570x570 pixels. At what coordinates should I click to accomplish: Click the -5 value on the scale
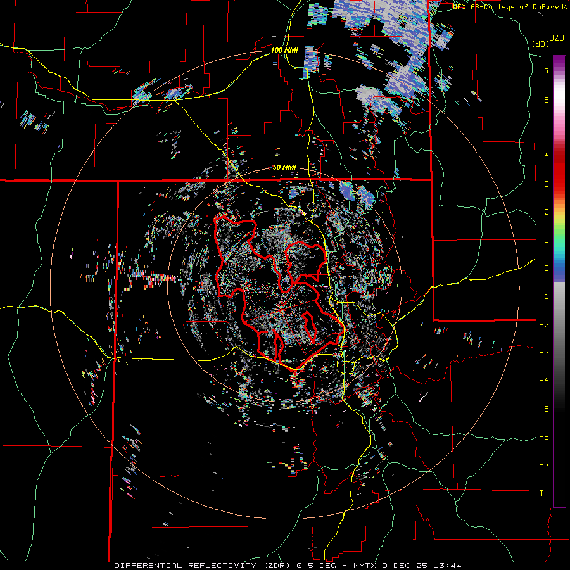coord(544,408)
